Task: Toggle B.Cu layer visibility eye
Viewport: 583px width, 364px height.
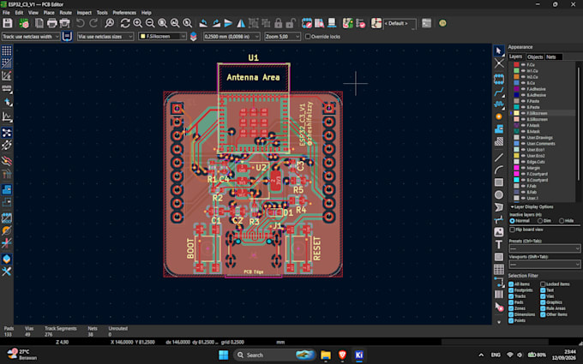Action: point(523,83)
